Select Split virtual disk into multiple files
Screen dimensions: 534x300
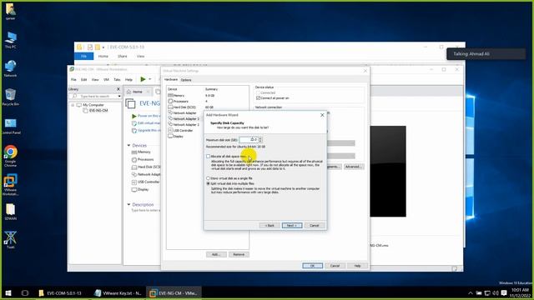[208, 183]
